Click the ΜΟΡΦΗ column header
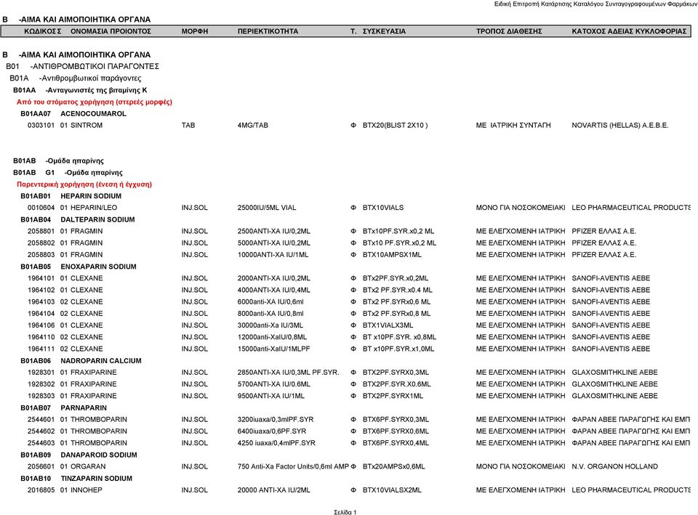698x515 pixels. [x=195, y=31]
